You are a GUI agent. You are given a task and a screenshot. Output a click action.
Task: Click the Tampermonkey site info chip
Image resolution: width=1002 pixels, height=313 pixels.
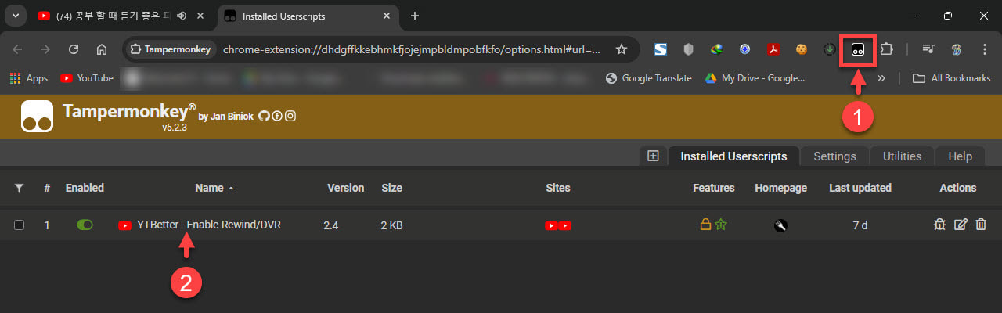tap(171, 49)
